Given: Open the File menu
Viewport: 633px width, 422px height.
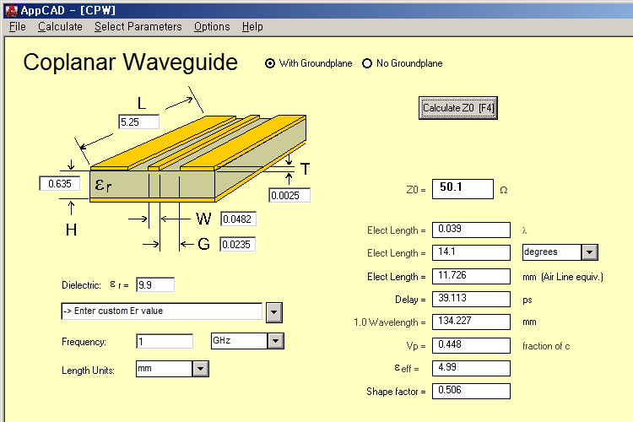Looking at the screenshot, I should (17, 26).
